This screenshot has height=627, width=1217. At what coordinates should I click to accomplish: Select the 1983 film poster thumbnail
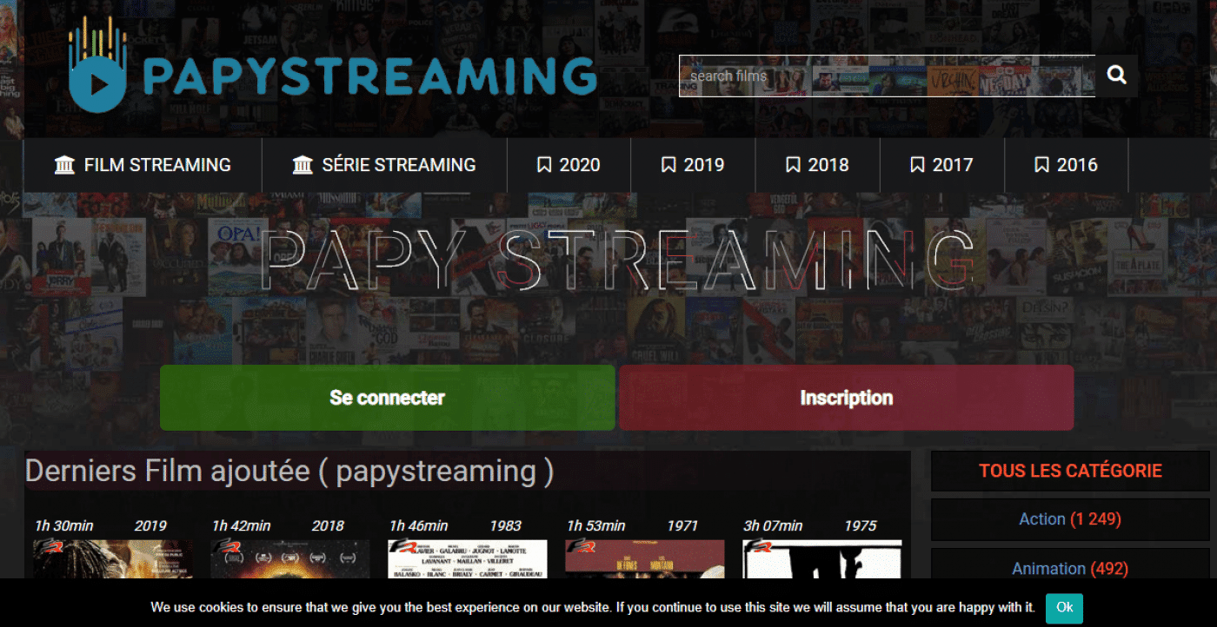point(468,558)
